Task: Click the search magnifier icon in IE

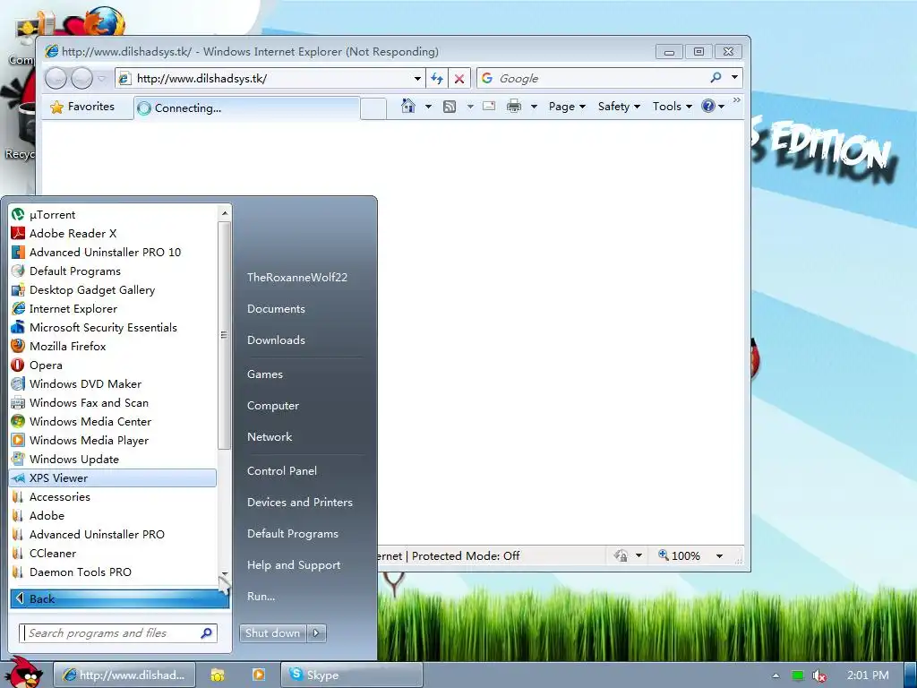Action: tap(716, 78)
